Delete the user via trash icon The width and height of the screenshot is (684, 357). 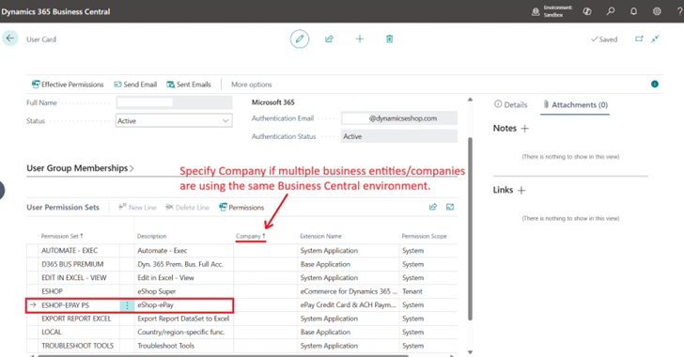pos(390,39)
